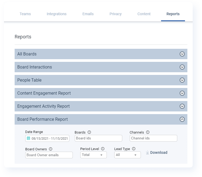This screenshot has height=177, width=202.
Task: Click the info icon beside Channels label
Action: click(x=148, y=132)
